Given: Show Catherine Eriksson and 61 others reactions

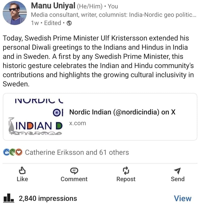Looking at the screenshot, I should click(77, 152).
